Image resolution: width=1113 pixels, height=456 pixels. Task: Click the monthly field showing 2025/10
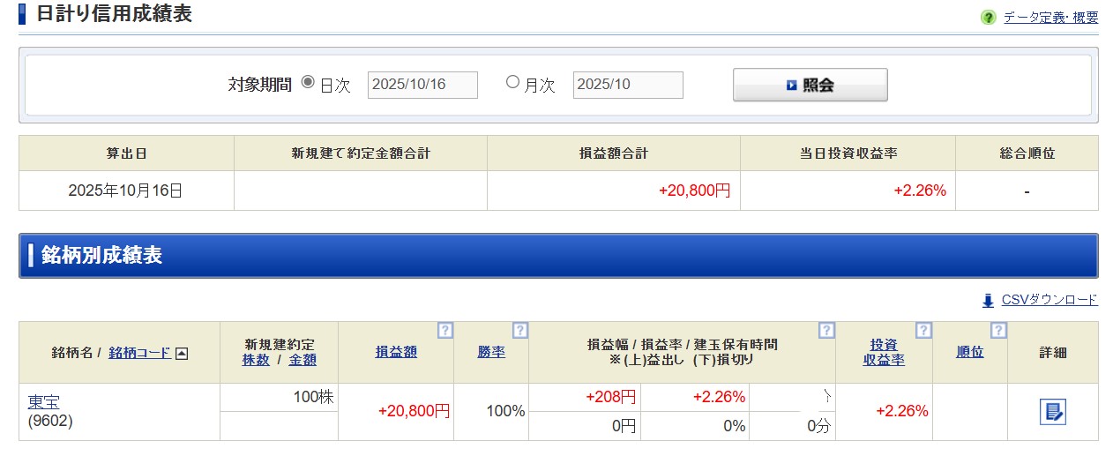(x=627, y=85)
